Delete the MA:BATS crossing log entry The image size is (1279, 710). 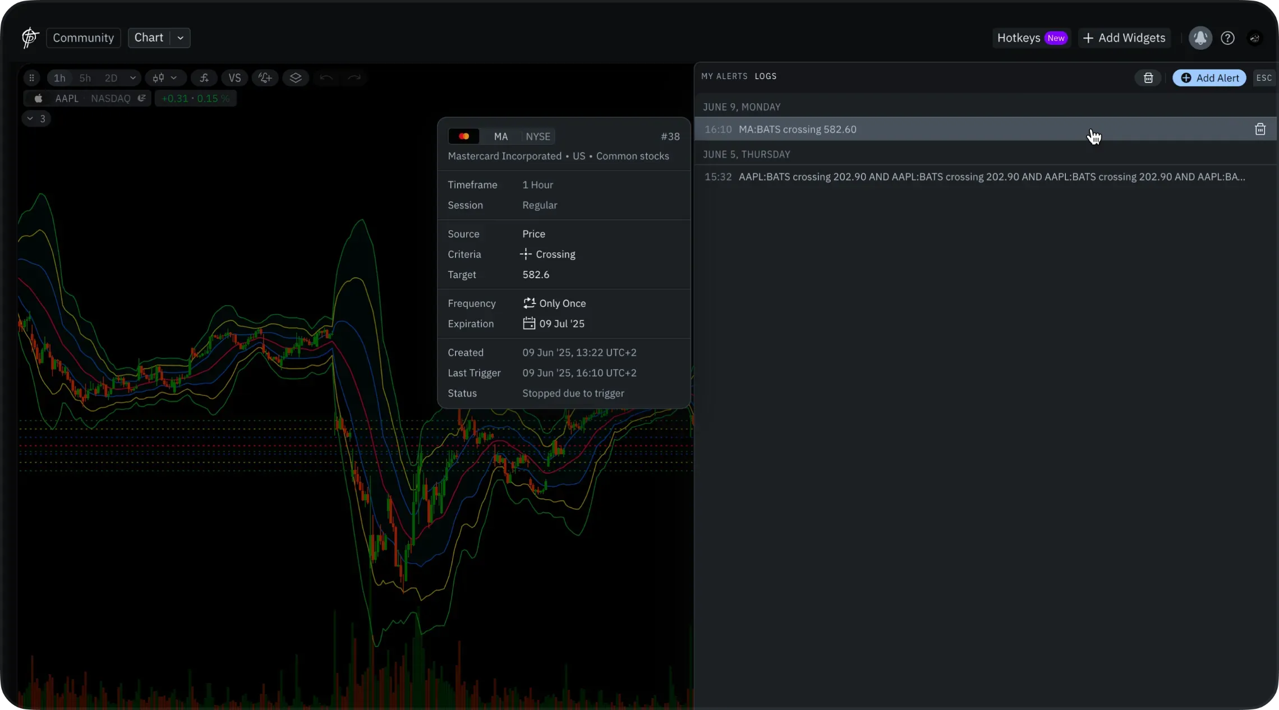[x=1260, y=130]
